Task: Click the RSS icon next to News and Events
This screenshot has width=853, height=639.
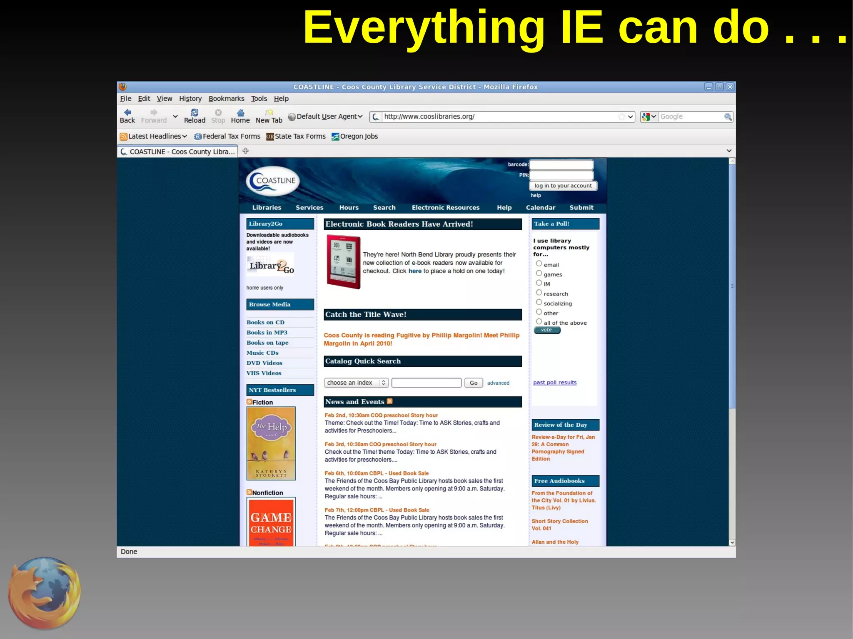Action: click(x=390, y=401)
